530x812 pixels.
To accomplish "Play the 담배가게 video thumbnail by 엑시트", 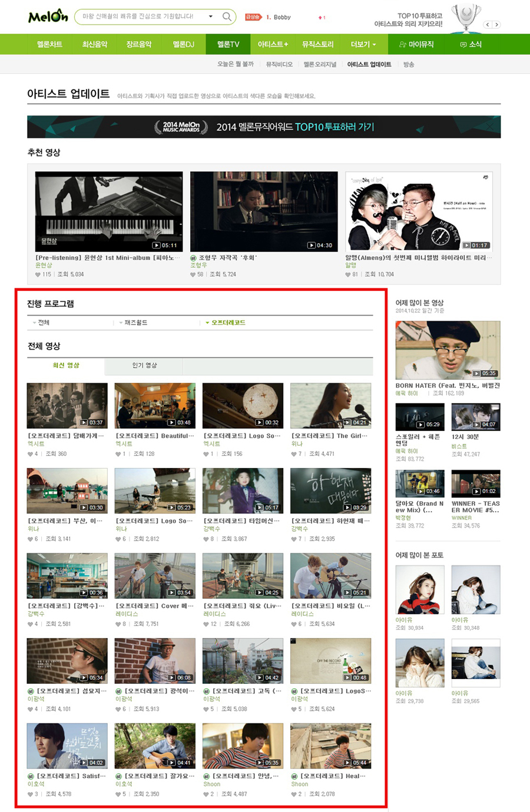I will (67, 405).
